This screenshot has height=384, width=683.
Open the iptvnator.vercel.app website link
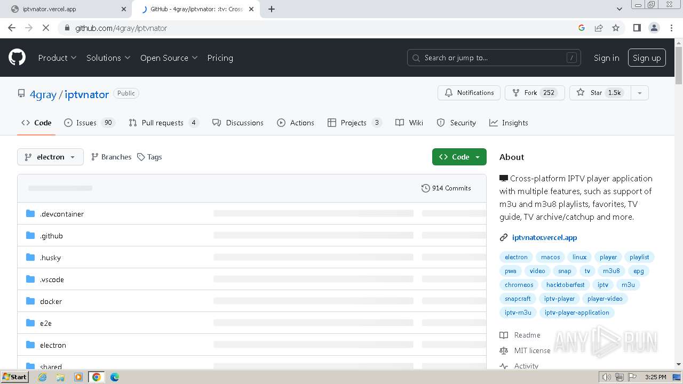tap(544, 237)
